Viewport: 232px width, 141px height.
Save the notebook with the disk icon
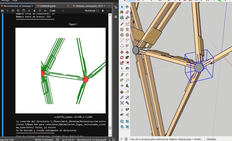tap(2, 10)
